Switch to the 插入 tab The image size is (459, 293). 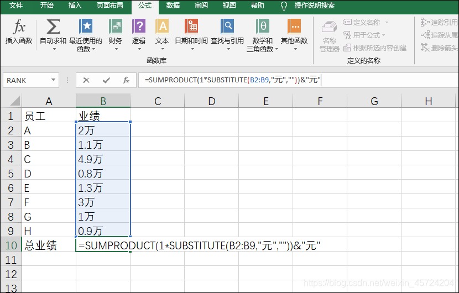[x=75, y=6]
